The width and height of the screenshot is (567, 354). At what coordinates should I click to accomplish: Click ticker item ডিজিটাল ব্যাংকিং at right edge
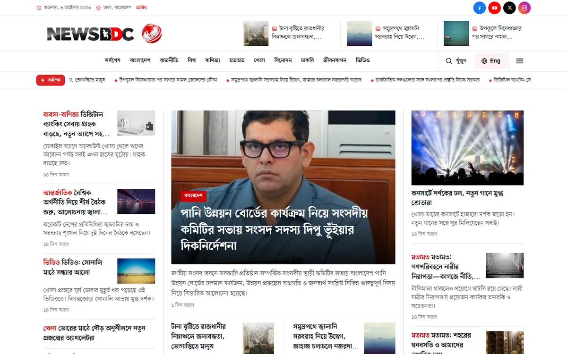tap(512, 80)
